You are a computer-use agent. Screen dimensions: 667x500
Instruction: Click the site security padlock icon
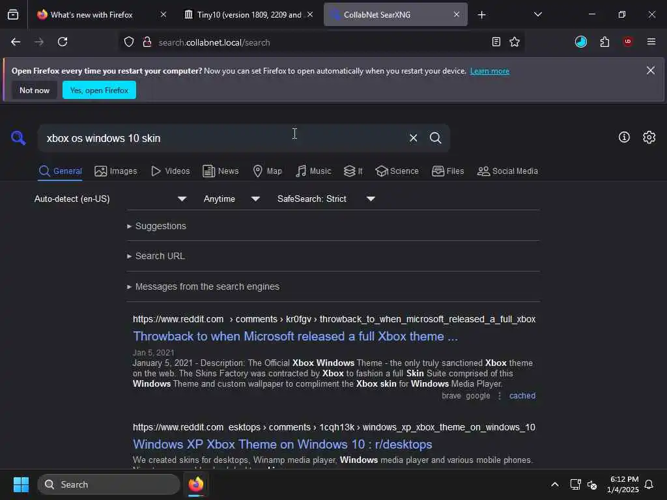coord(147,42)
